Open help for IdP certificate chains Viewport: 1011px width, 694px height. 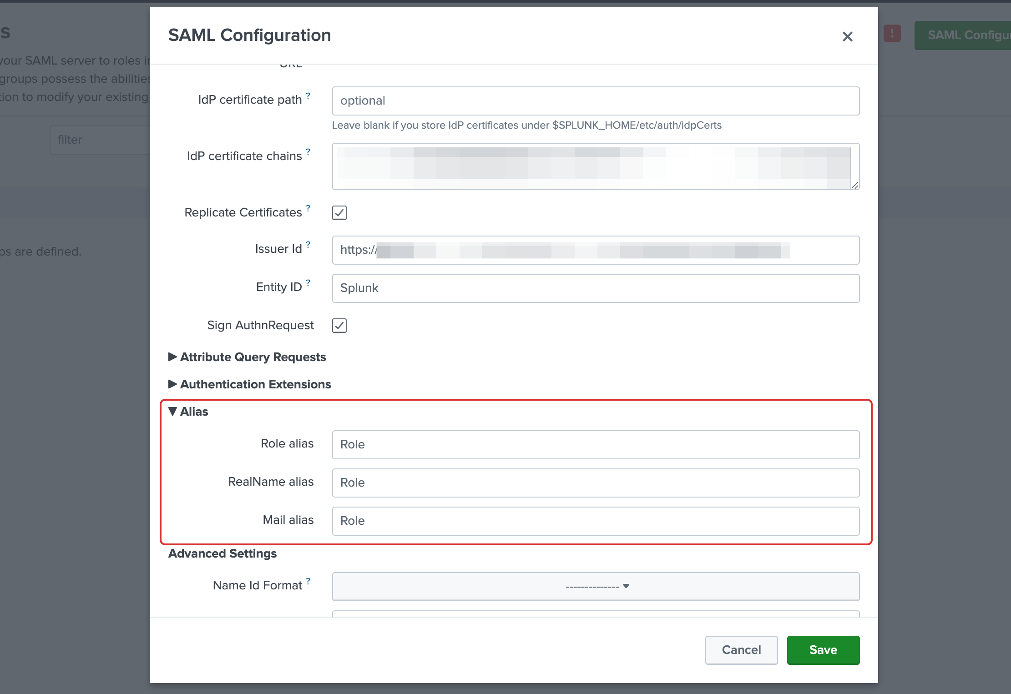pos(308,152)
